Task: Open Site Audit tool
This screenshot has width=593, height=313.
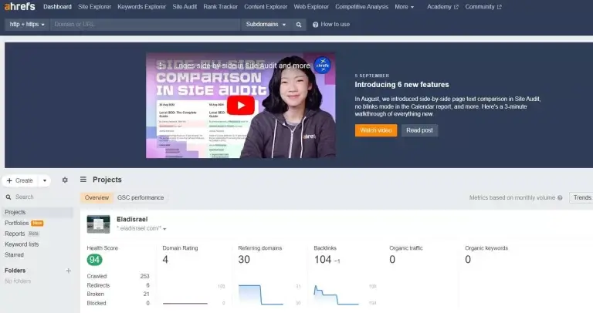Action: coord(185,7)
